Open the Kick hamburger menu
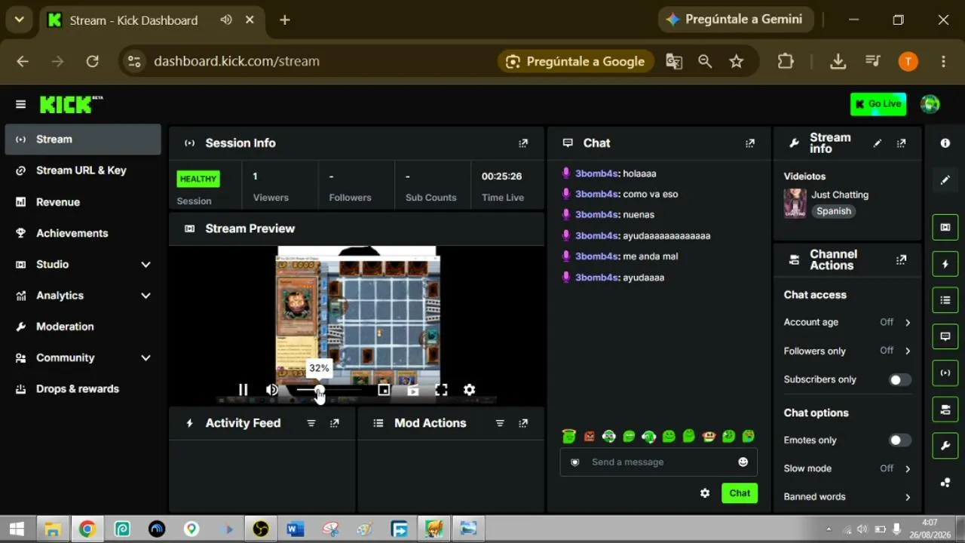Image resolution: width=965 pixels, height=543 pixels. (20, 104)
